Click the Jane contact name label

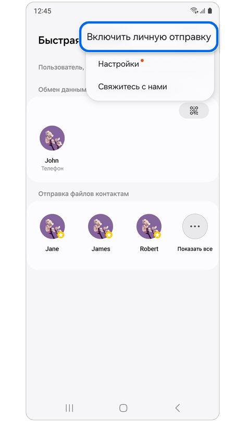point(52,249)
